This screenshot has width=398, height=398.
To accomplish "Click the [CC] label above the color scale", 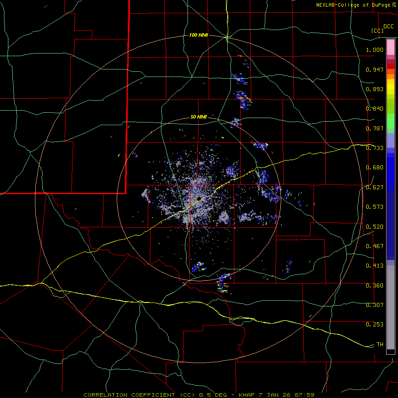I will (377, 31).
